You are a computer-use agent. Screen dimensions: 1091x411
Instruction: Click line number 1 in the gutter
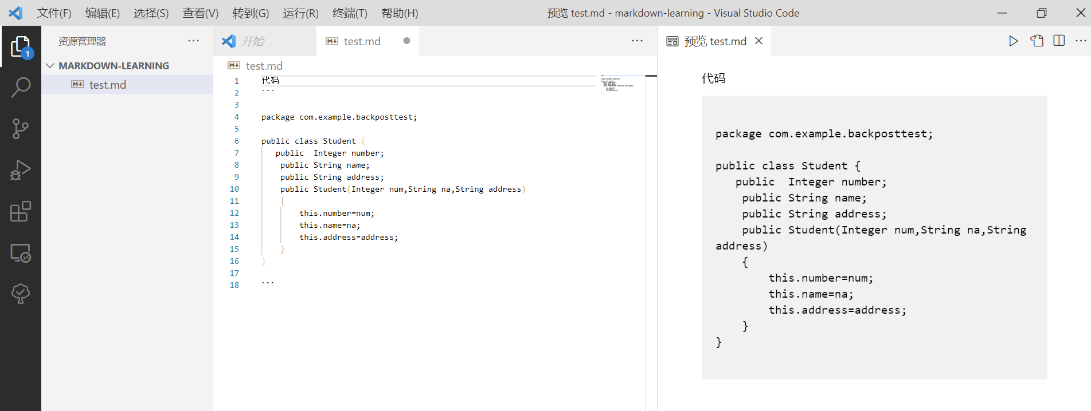pos(236,81)
